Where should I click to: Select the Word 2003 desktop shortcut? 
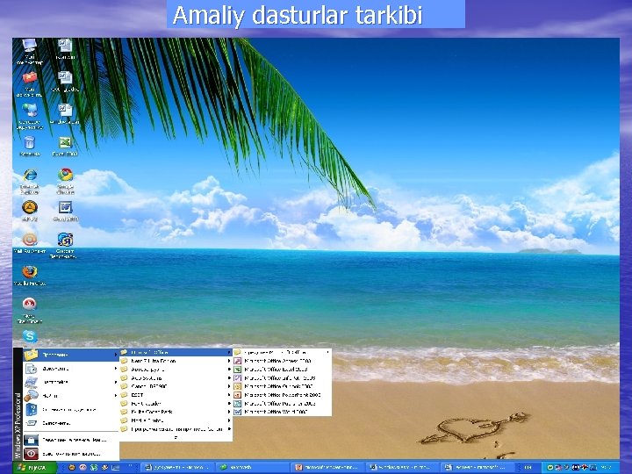coord(65,211)
